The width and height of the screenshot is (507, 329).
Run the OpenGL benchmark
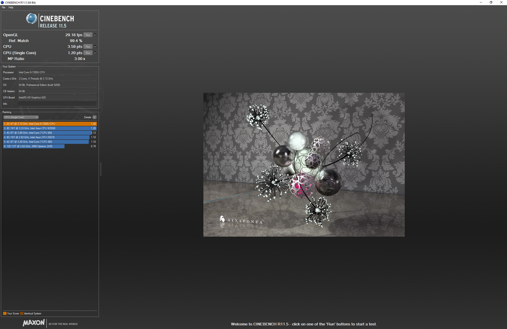point(88,35)
